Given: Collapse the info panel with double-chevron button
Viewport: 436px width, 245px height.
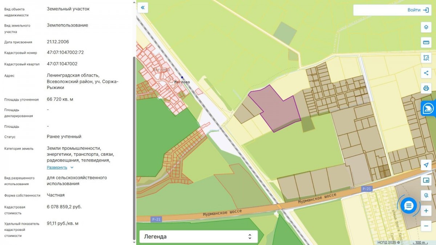Looking at the screenshot, I should point(143,7).
